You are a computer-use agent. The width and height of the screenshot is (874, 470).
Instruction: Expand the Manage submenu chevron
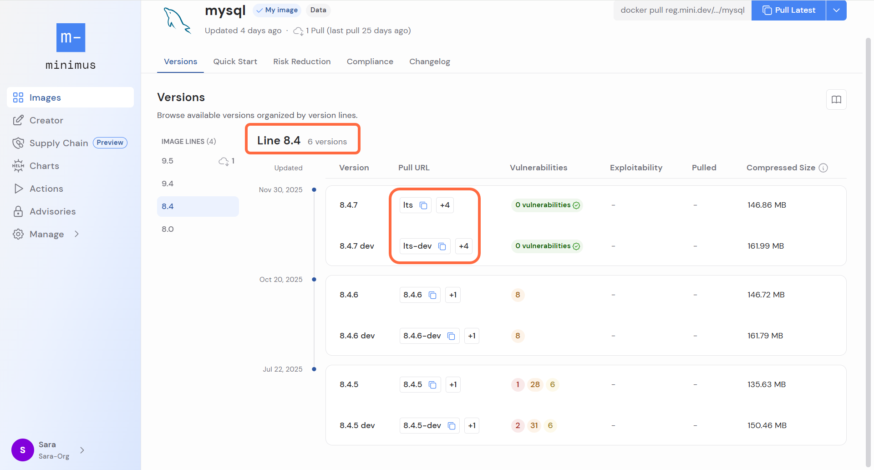(x=76, y=234)
